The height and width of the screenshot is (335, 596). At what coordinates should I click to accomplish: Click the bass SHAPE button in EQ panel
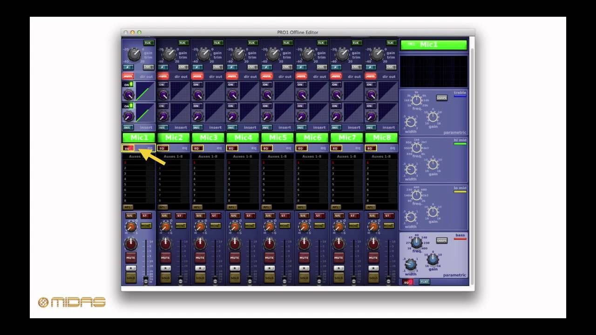pos(441,241)
